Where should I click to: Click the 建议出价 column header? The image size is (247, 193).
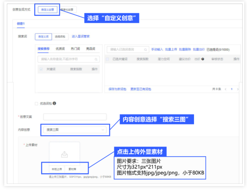click(185, 59)
